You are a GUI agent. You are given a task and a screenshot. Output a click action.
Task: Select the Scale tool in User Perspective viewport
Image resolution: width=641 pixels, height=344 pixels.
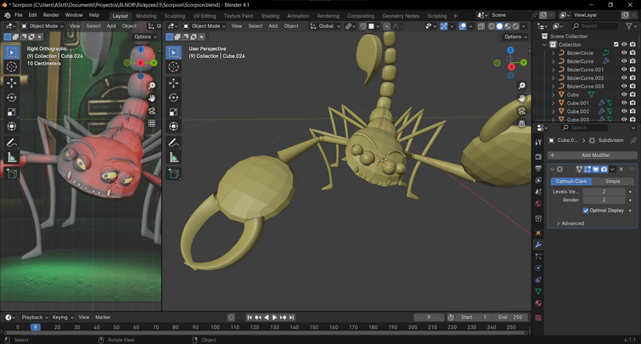click(x=174, y=112)
